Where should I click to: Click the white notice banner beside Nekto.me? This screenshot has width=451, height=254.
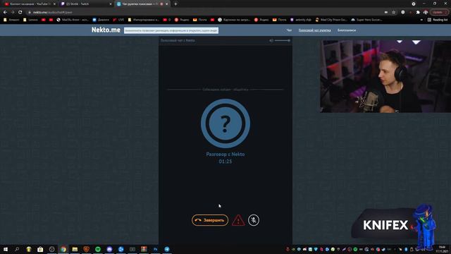coord(171,30)
